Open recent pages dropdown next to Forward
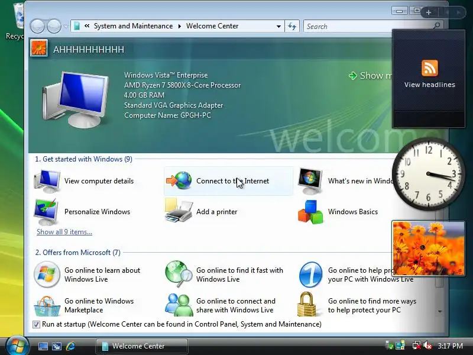The height and width of the screenshot is (355, 473). click(x=66, y=26)
